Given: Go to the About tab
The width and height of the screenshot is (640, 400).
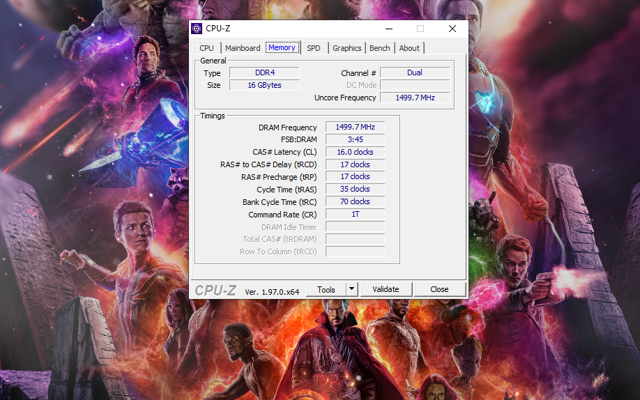Looking at the screenshot, I should 409,48.
